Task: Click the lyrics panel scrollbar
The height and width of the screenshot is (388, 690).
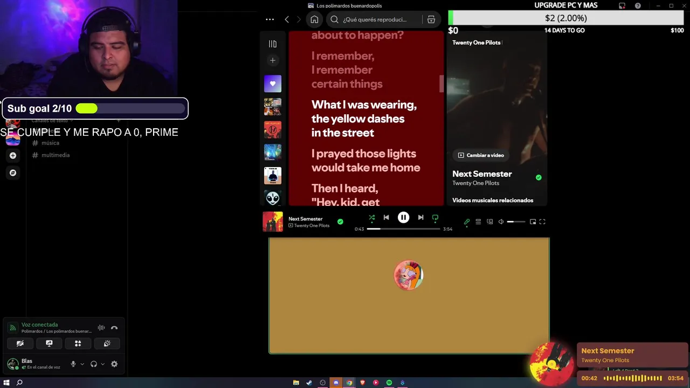Action: tap(442, 84)
